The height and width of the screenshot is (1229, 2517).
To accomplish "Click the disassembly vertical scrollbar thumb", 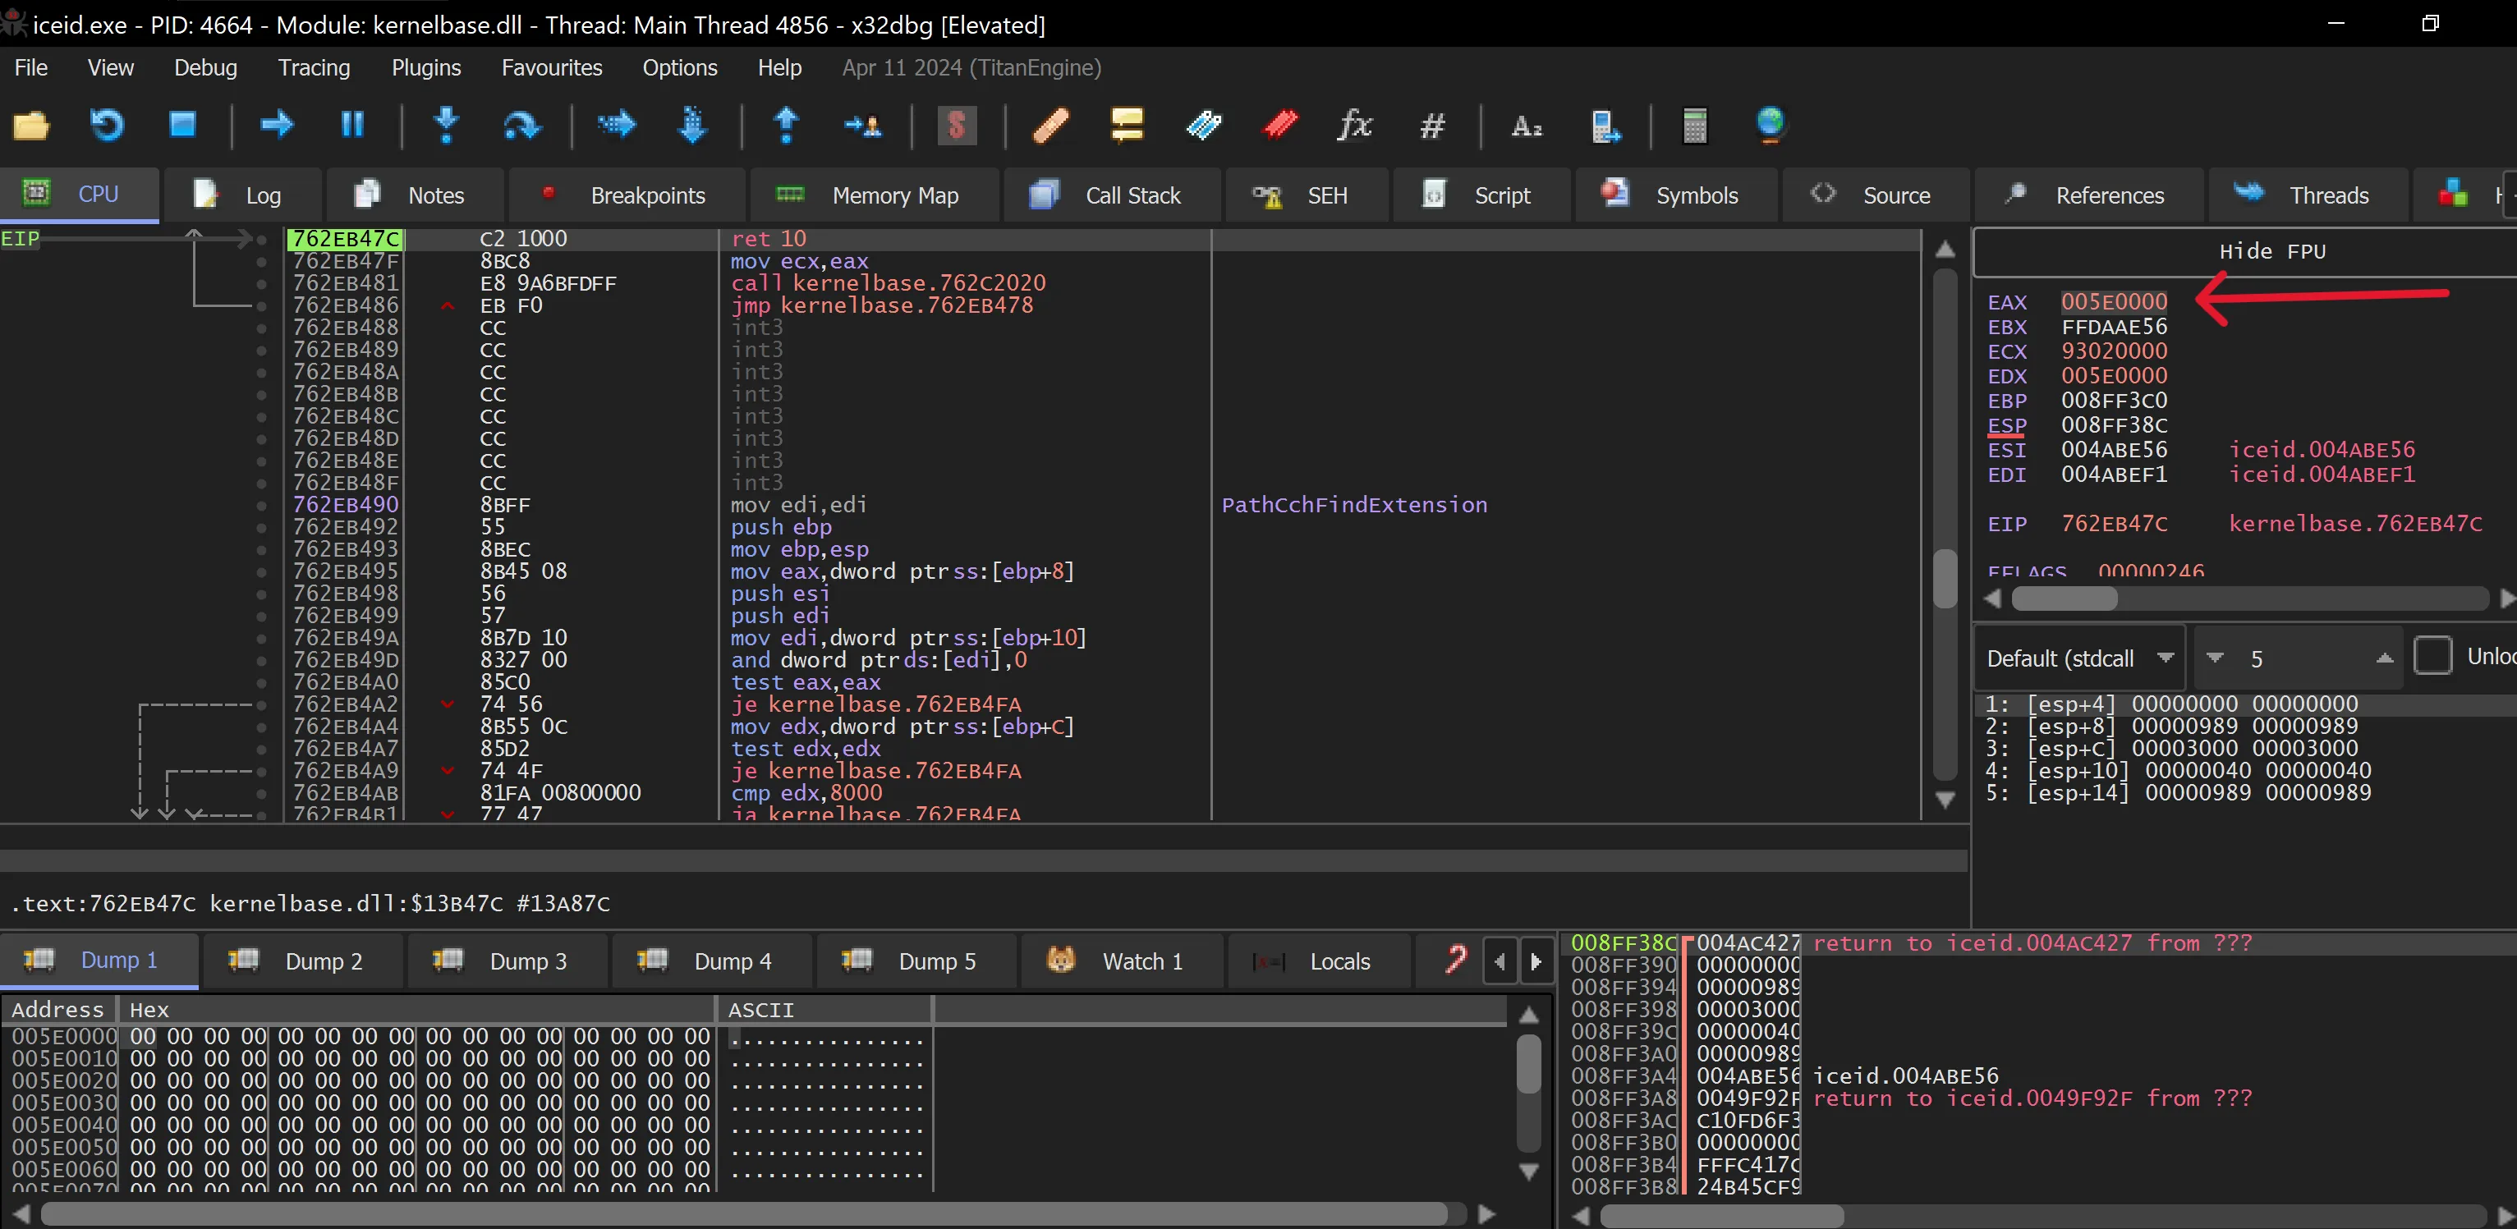I will pyautogui.click(x=1945, y=580).
